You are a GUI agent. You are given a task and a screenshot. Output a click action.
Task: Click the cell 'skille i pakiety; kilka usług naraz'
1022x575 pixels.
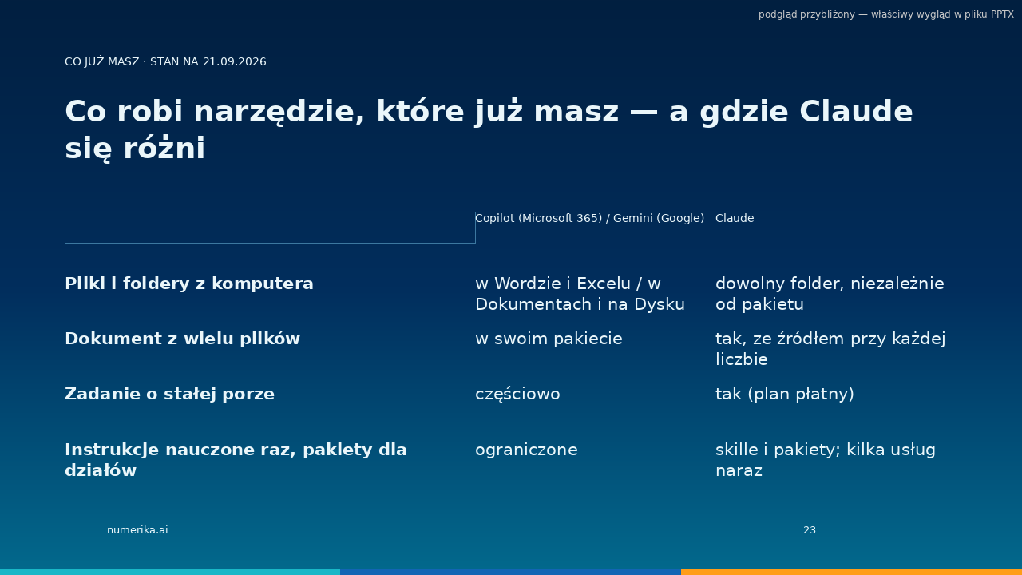826,460
